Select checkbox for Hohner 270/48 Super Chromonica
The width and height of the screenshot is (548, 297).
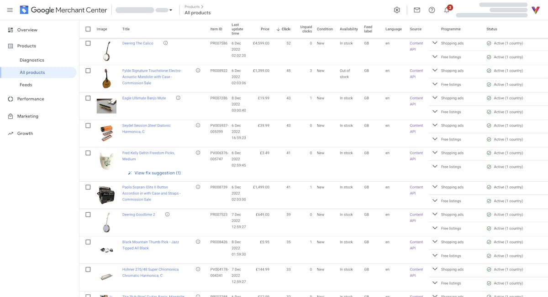coord(88,269)
